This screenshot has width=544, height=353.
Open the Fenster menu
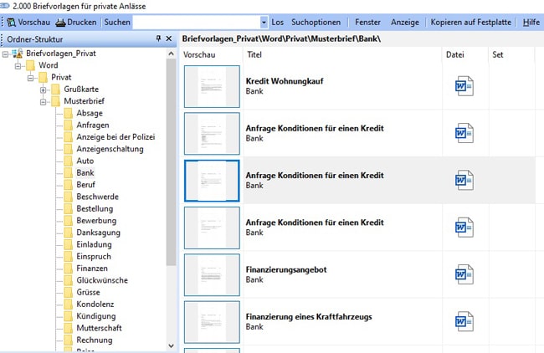[367, 22]
